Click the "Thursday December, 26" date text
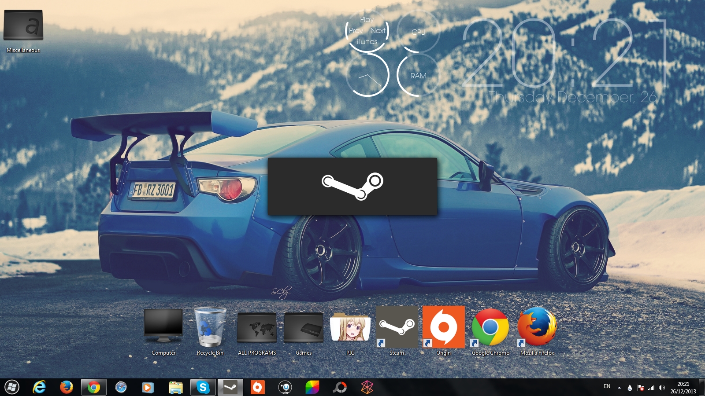705x396 pixels. pos(573,97)
